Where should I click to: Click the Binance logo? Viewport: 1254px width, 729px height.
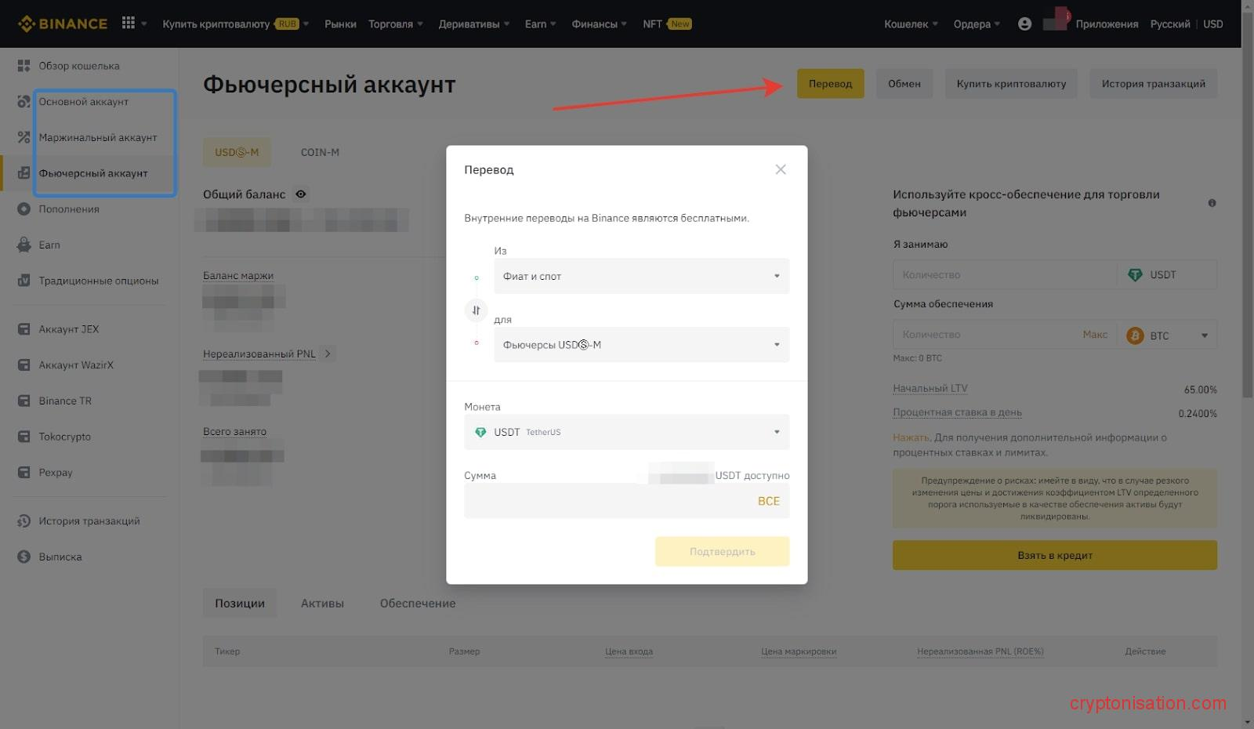pyautogui.click(x=62, y=23)
